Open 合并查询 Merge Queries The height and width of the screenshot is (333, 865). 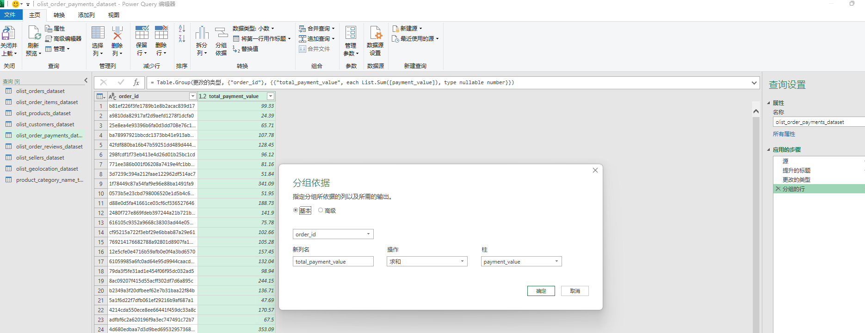[x=317, y=29]
